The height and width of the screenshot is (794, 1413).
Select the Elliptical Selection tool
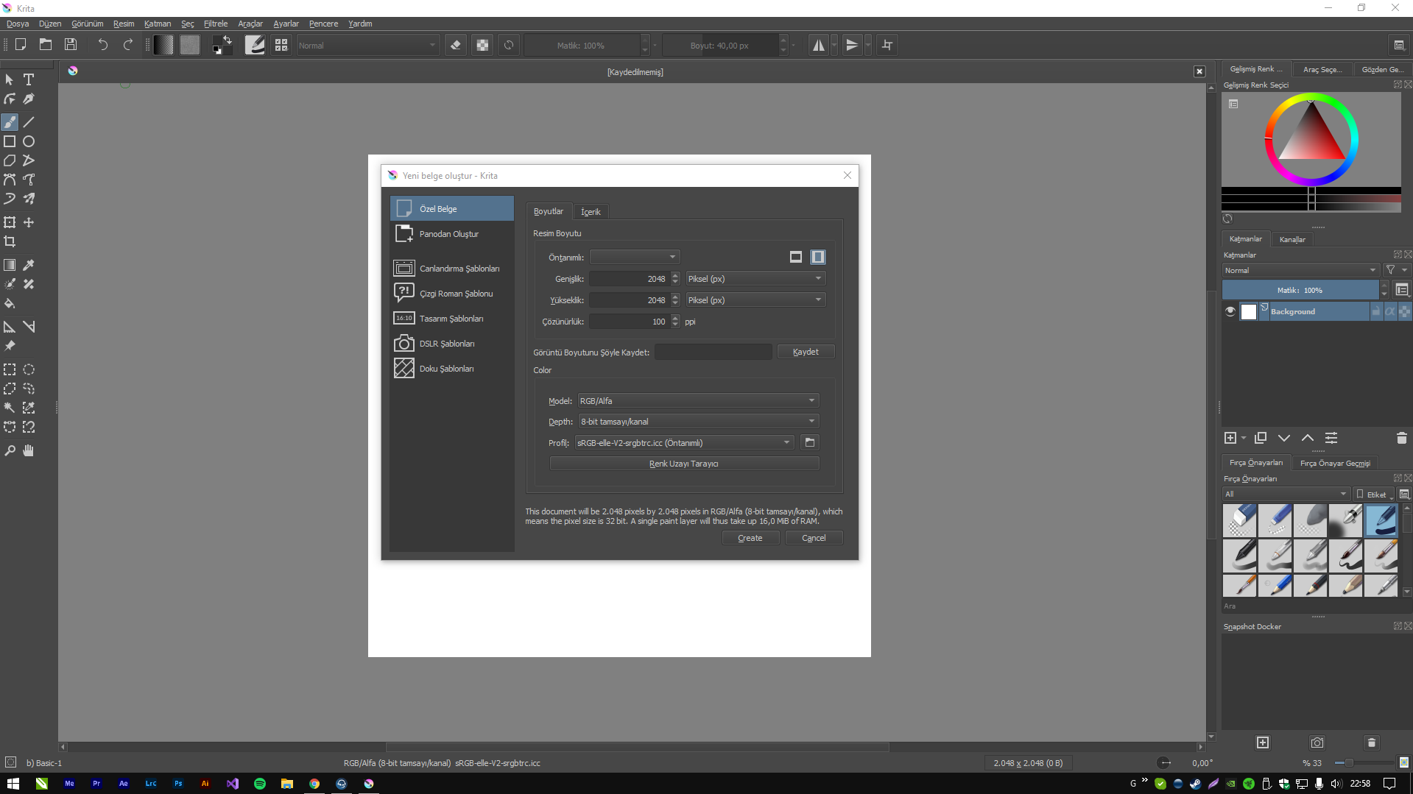tap(29, 369)
